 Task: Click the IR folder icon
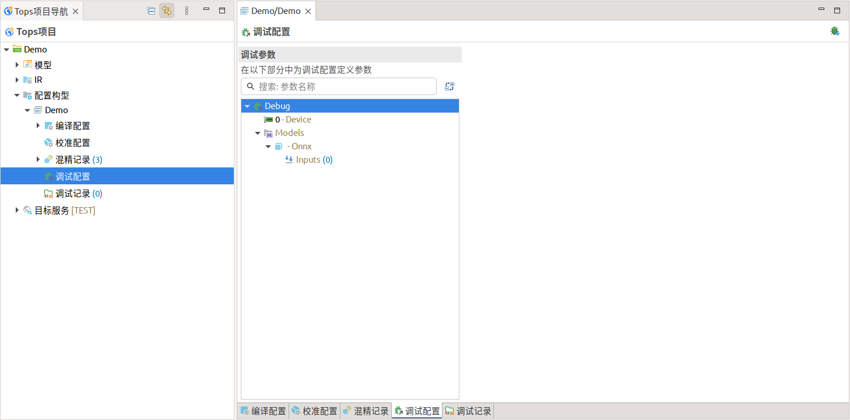(x=27, y=80)
